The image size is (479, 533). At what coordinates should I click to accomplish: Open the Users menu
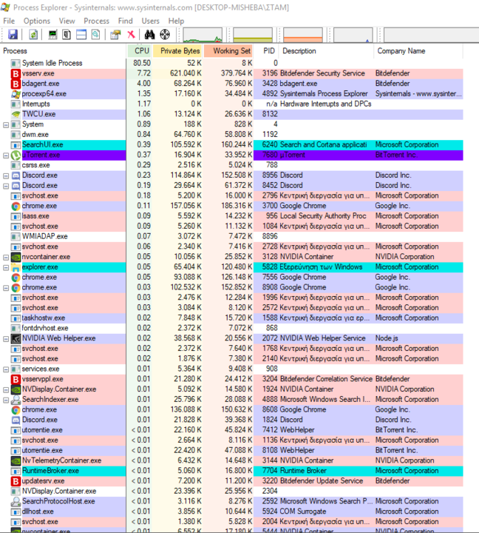pos(150,21)
